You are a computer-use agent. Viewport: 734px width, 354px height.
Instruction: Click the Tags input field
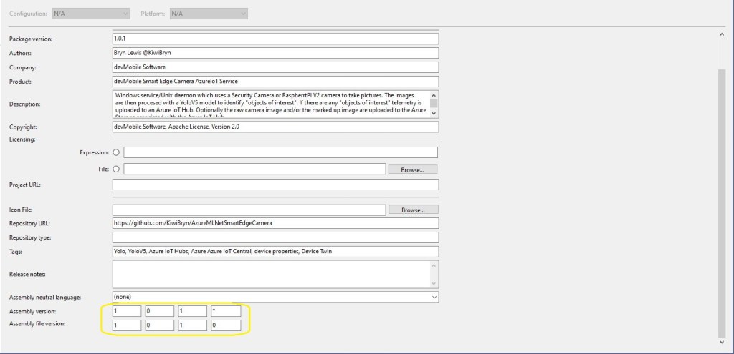(275, 251)
